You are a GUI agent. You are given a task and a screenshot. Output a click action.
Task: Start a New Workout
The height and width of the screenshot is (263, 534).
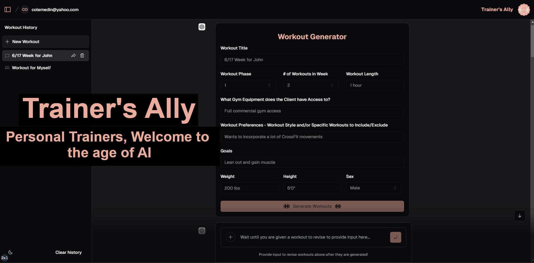pyautogui.click(x=45, y=42)
